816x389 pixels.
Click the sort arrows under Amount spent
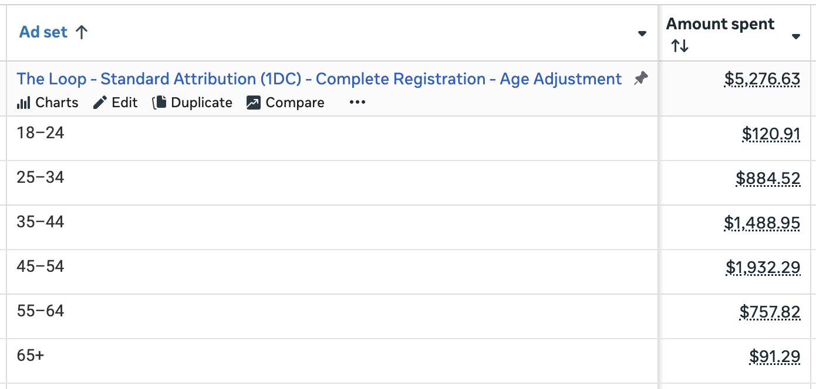[x=680, y=46]
